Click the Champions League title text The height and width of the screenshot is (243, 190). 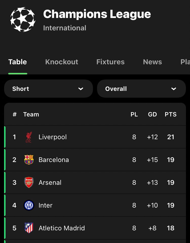click(x=97, y=14)
